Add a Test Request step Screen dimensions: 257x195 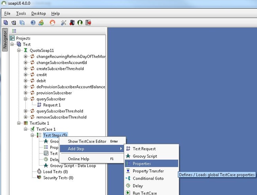152,148
